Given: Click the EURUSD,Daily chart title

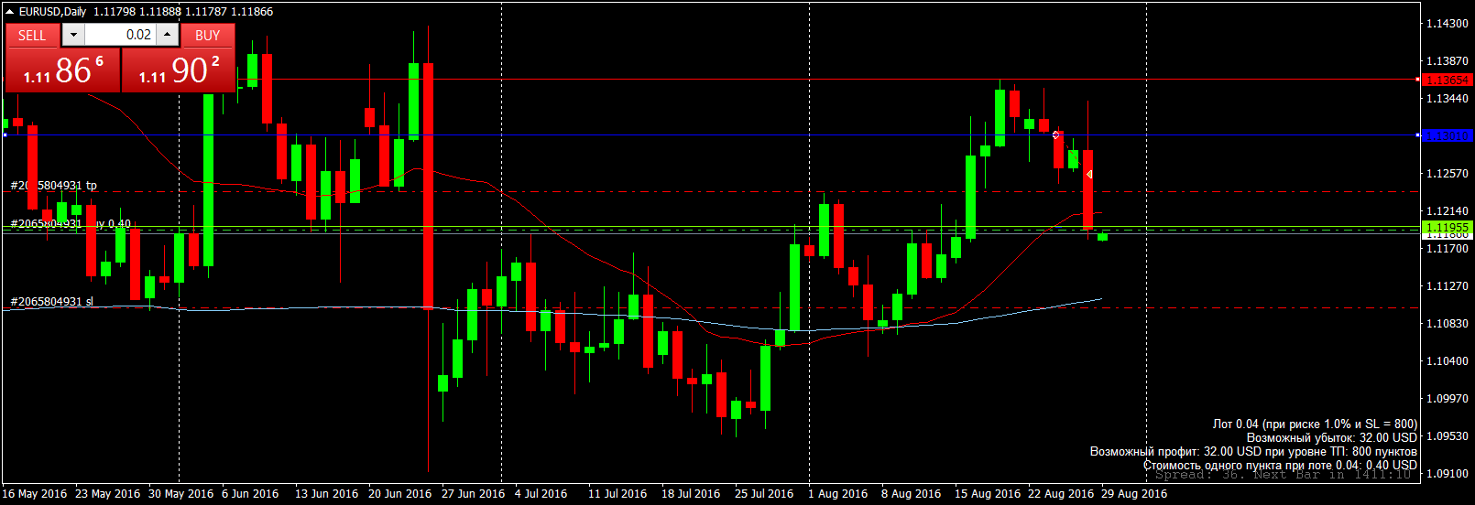Looking at the screenshot, I should point(52,12).
